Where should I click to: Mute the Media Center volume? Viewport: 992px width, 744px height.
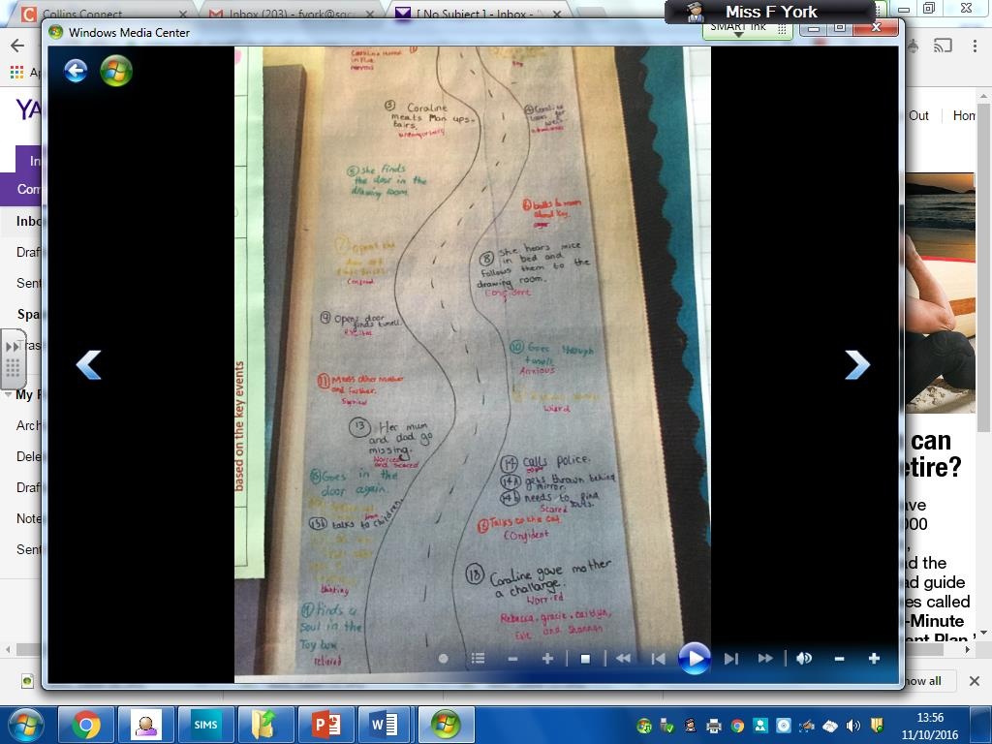804,659
